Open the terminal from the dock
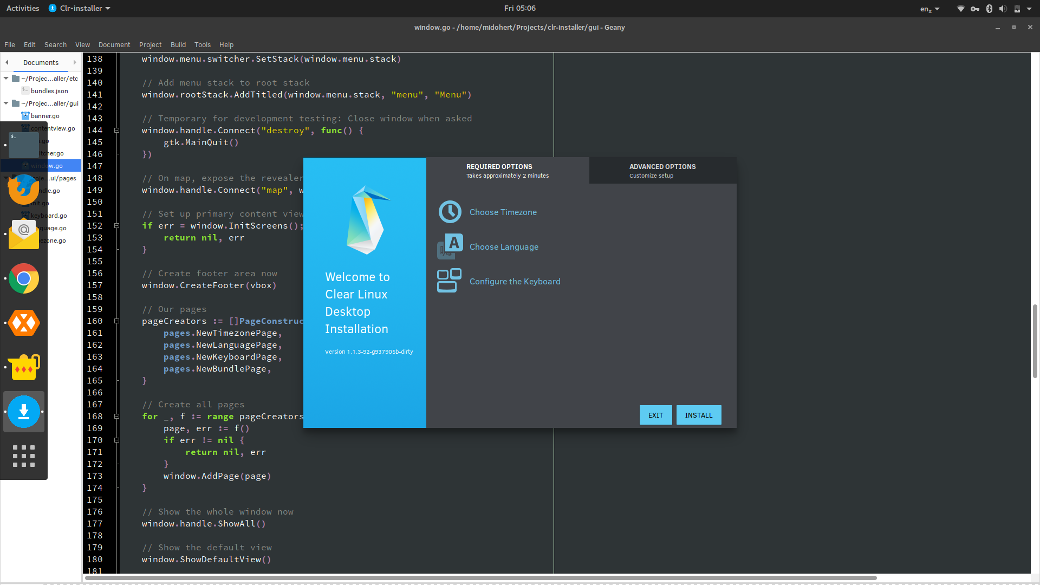 click(x=23, y=145)
